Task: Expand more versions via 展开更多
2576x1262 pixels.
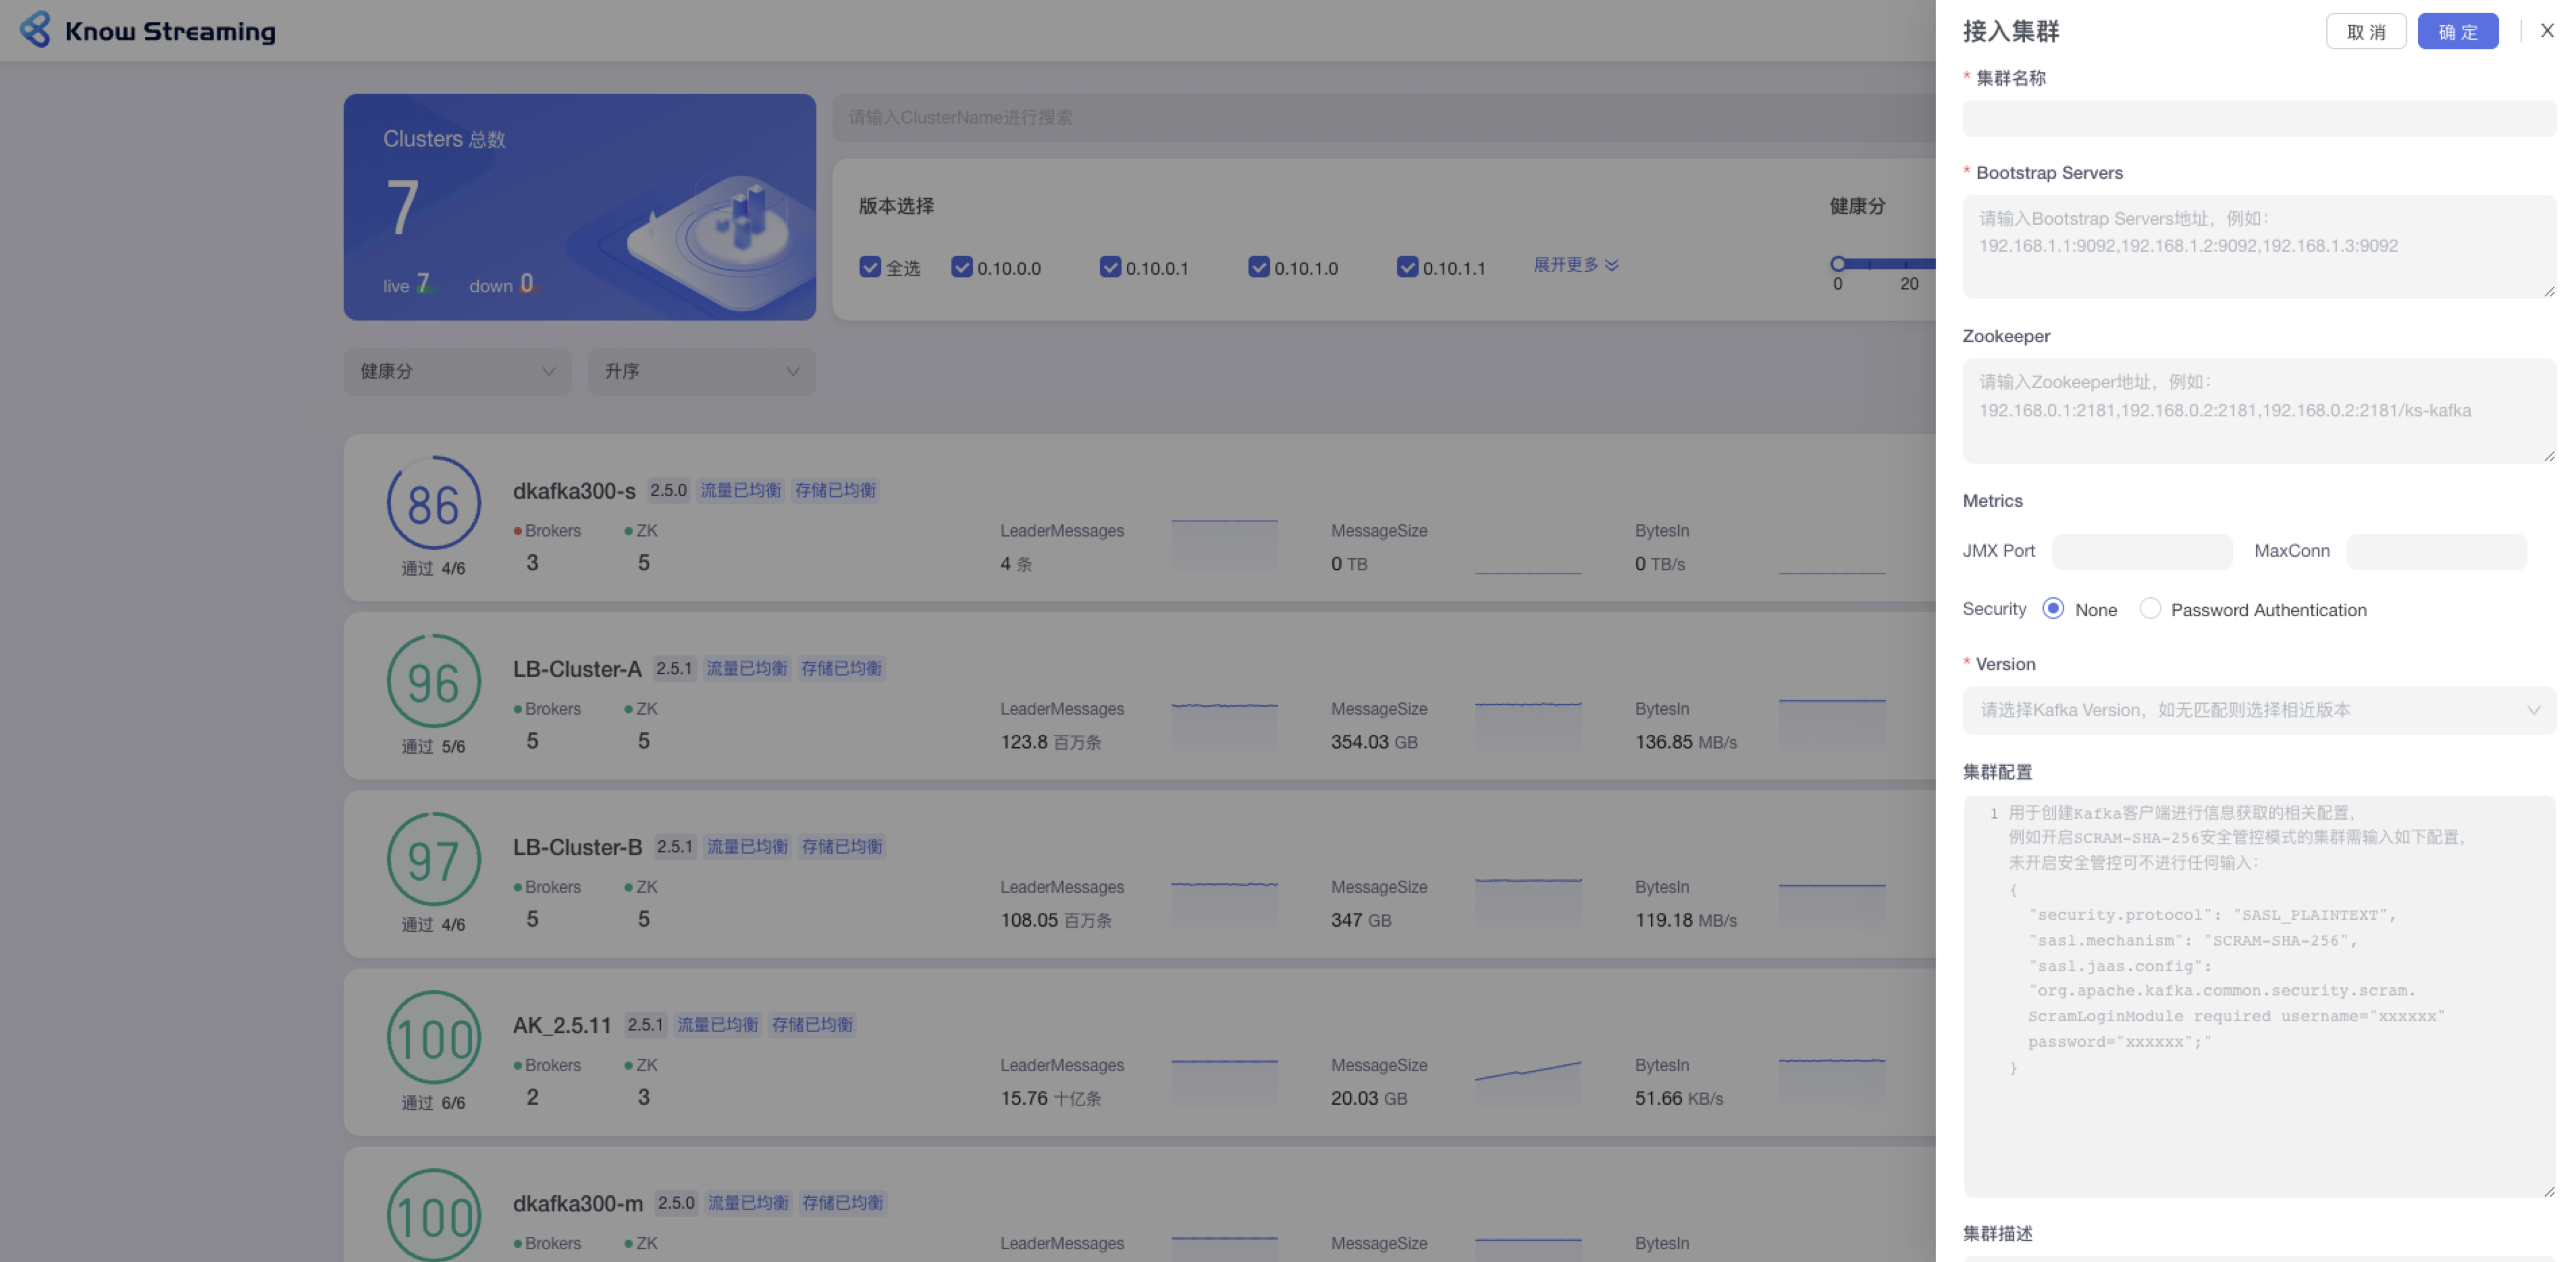Action: click(1575, 265)
